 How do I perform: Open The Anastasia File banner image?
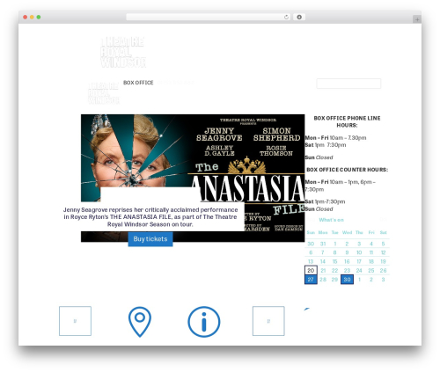point(193,178)
